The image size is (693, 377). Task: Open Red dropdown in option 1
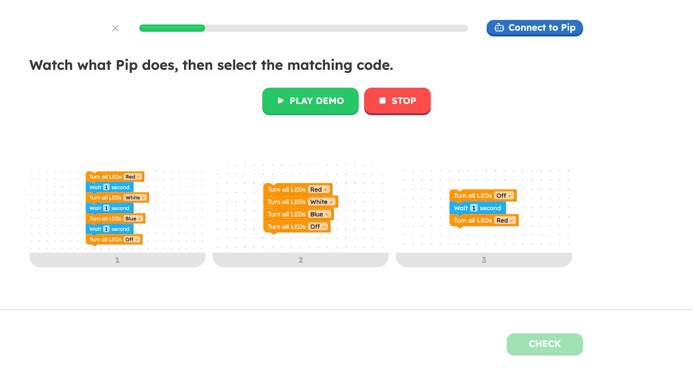133,177
